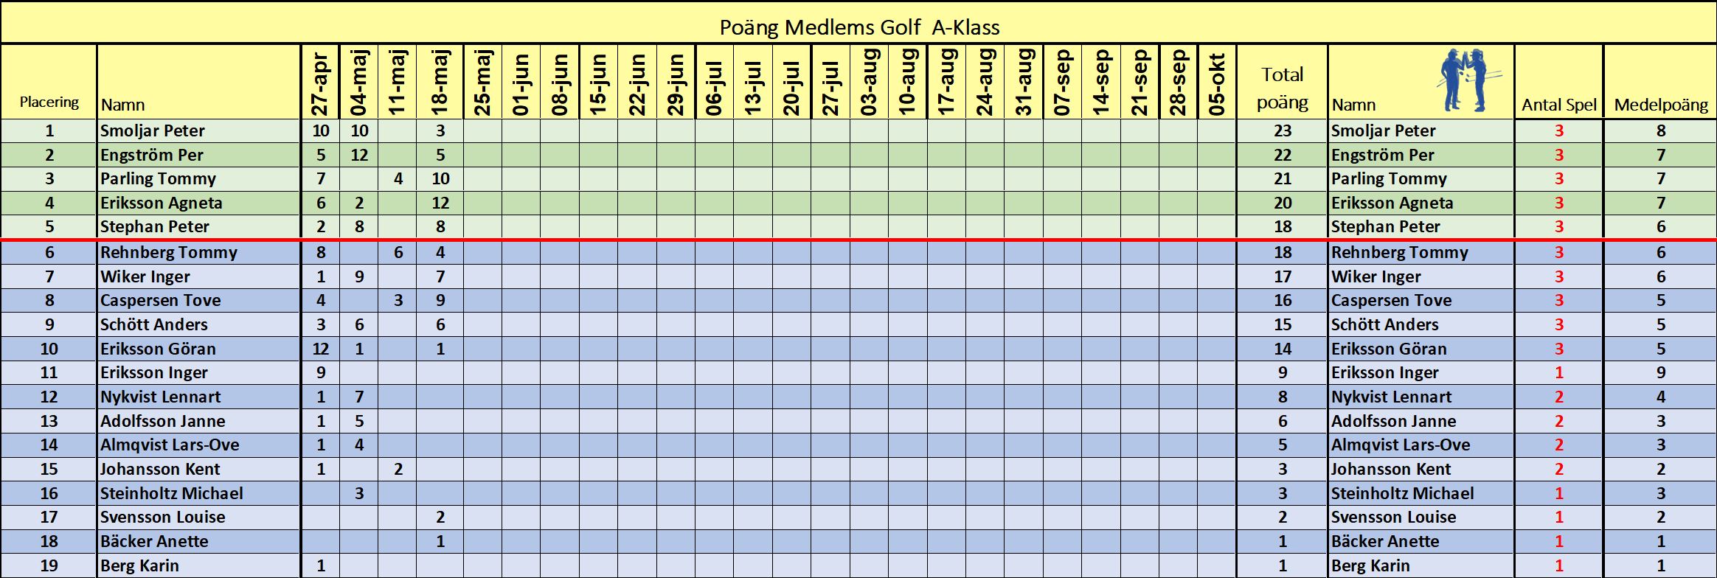Click Berg Karin placering number 19
1717x578 pixels.
point(49,565)
